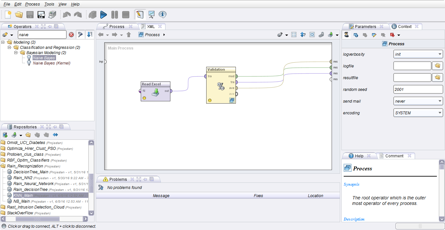
Task: Select the Naive Bayes (Kernel) operator
Action: 52,63
